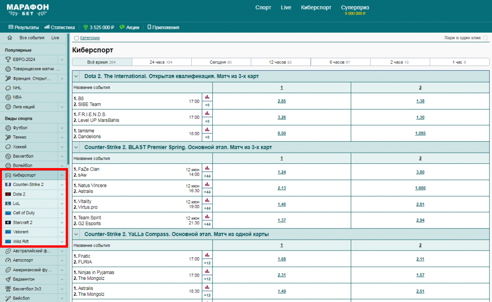Expand ЕВРО-2024 submenu arrow
This screenshot has height=302, width=492.
point(62,59)
